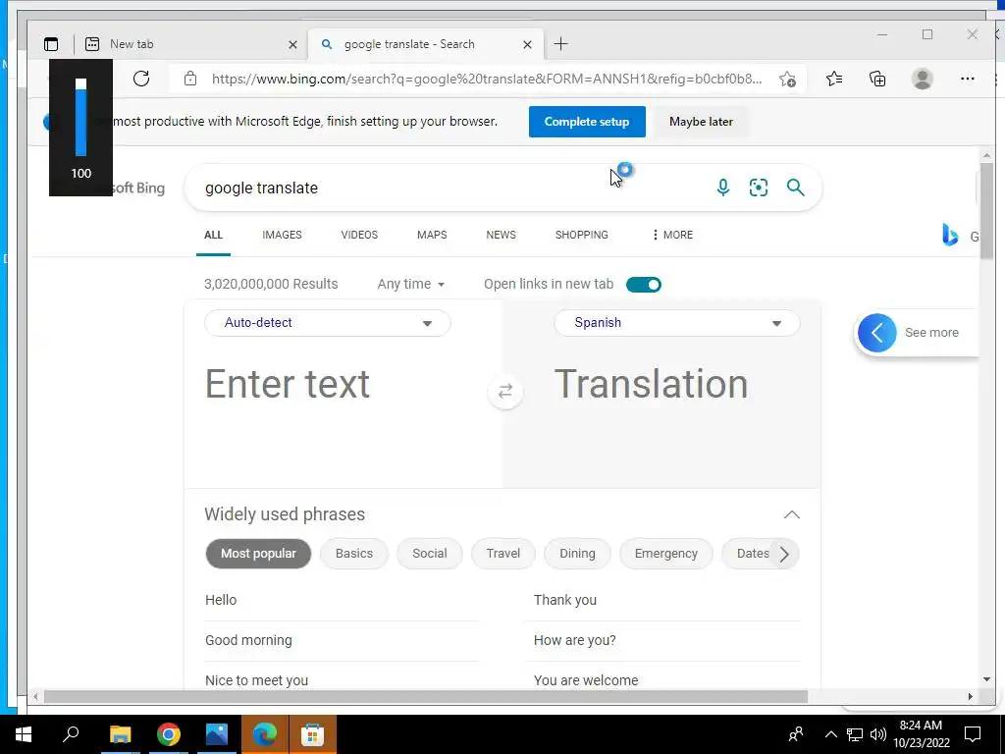The width and height of the screenshot is (1005, 754).
Task: Open a new browser tab
Action: 560,44
